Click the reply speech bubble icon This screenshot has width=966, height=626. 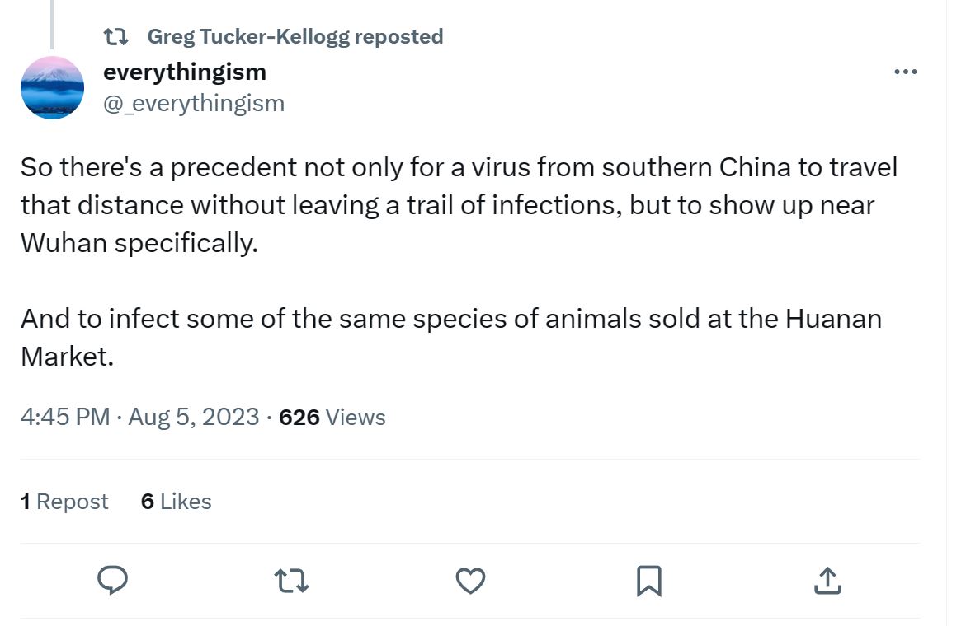coord(112,581)
